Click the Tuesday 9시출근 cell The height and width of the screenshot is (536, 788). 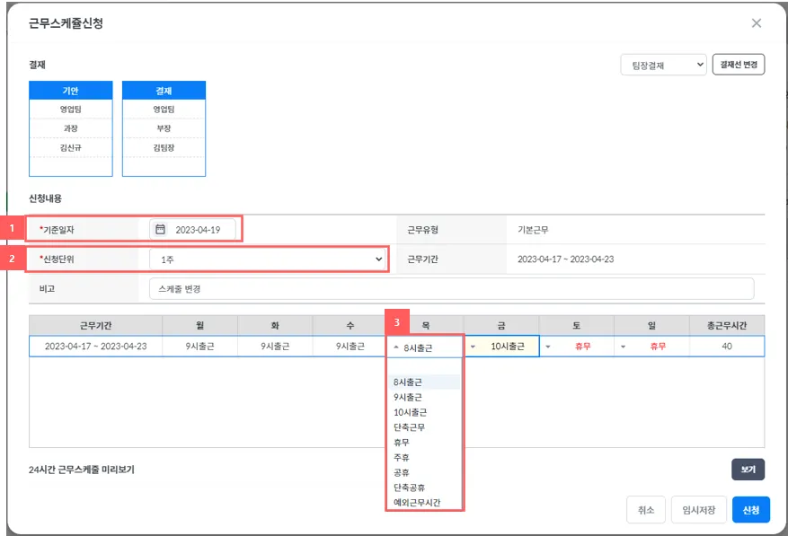(275, 347)
